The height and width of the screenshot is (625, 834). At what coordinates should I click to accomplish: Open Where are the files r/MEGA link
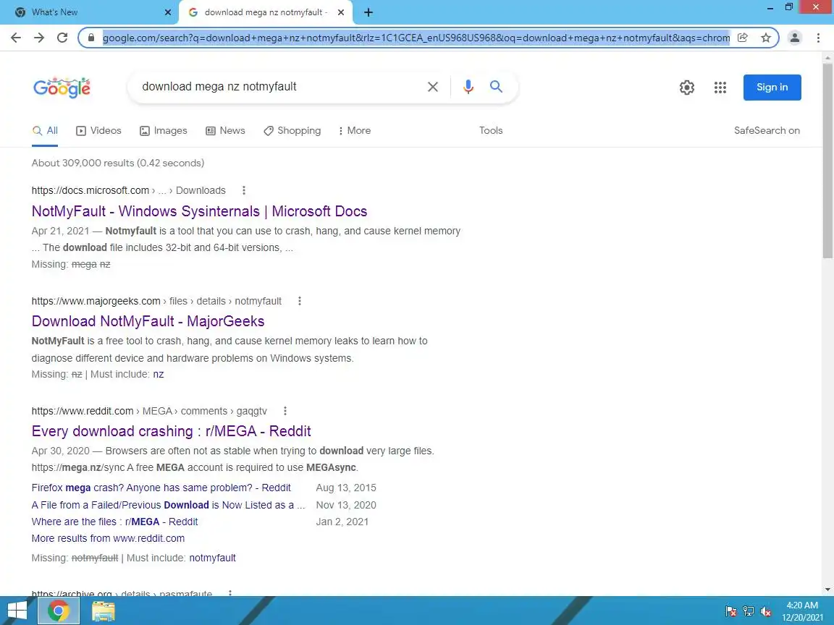point(114,522)
